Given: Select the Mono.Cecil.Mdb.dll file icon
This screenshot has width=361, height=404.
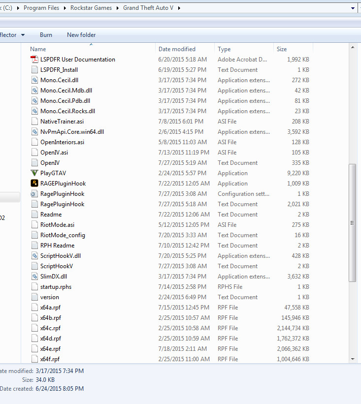Looking at the screenshot, I should point(34,91).
